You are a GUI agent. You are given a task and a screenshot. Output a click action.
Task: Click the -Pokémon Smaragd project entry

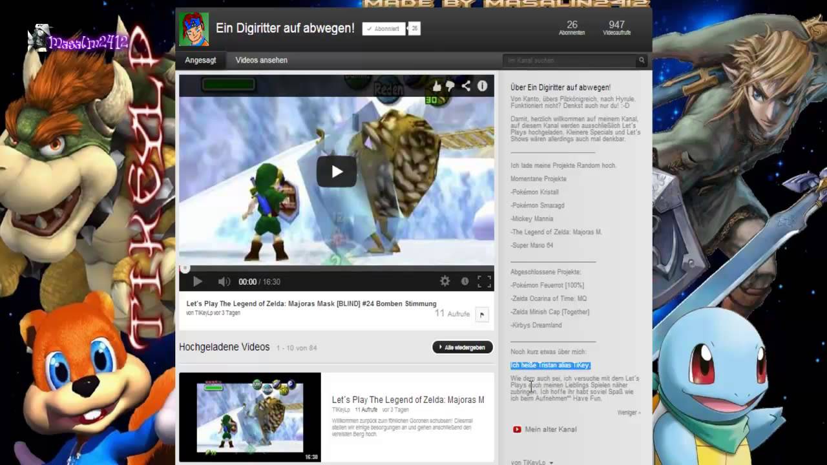tap(538, 205)
